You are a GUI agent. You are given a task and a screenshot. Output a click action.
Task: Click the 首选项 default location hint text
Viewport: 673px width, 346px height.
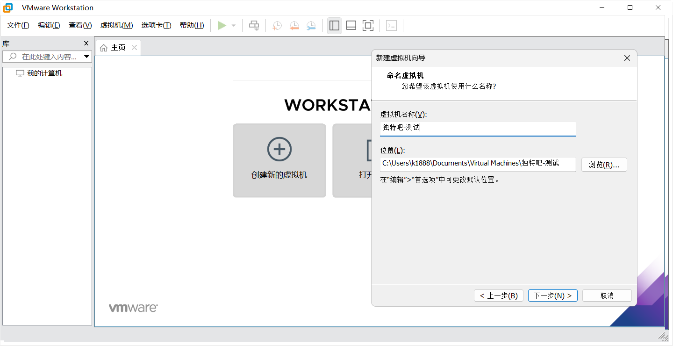pyautogui.click(x=440, y=180)
